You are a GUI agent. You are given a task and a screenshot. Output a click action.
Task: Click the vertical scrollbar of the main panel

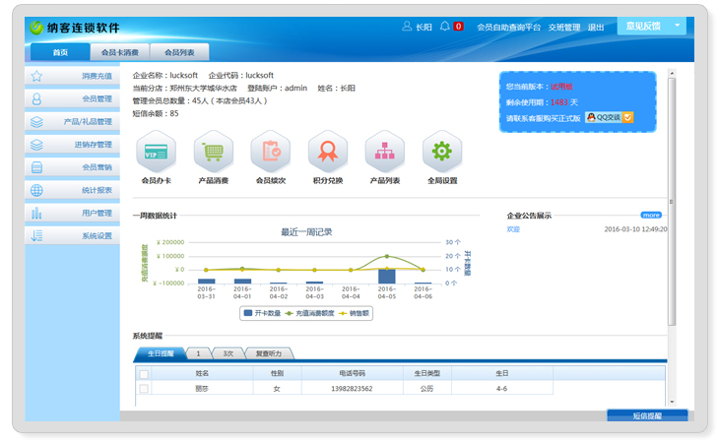(672, 197)
